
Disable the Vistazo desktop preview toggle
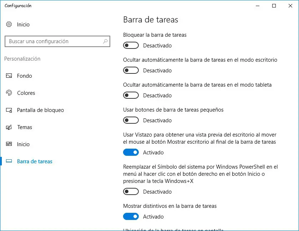pos(131,153)
